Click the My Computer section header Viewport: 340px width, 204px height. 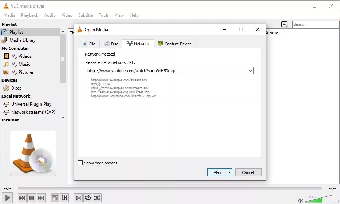[x=15, y=48]
